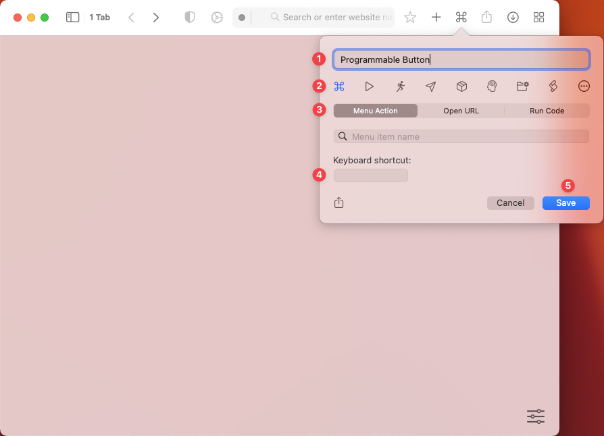The image size is (604, 436).
Task: Switch to the Open URL tab
Action: click(x=461, y=111)
